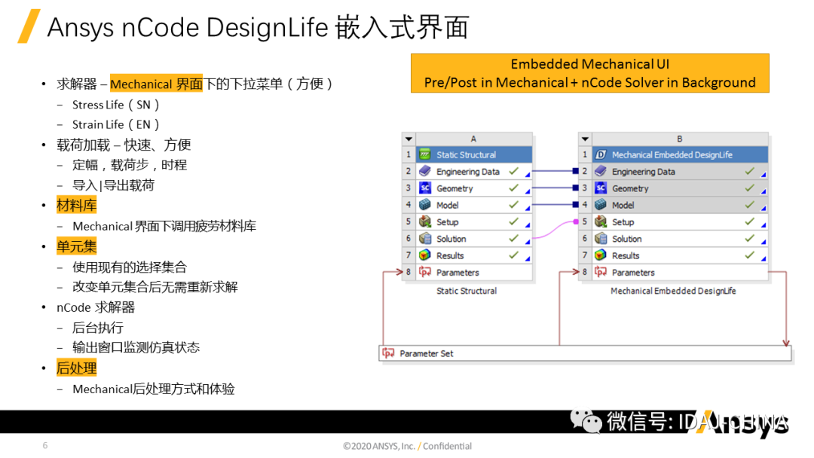Viewport: 814px width, 458px height.
Task: Click the Setup icon in system A
Action: 424,222
